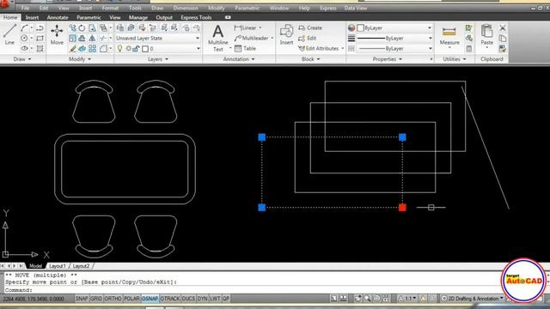Screen dimensions: 550x309
Task: Toggle ORTHO mode in status bar
Action: point(113,299)
